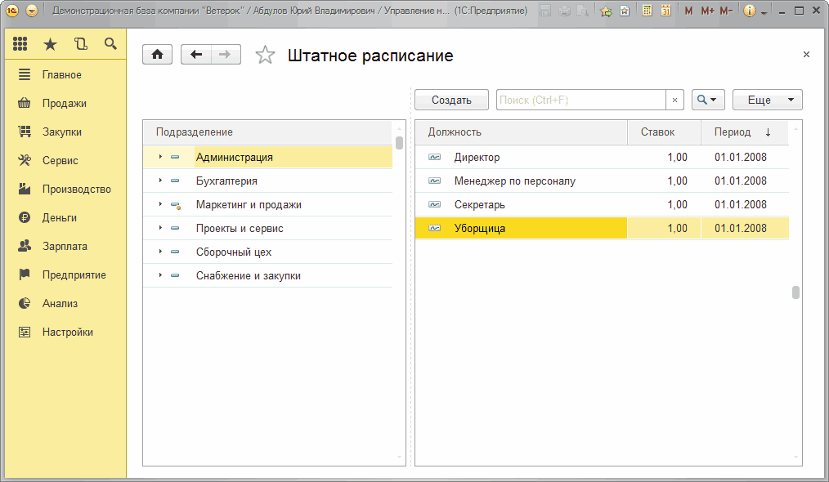829x482 pixels.
Task: Open the Еще dropdown menu
Action: (767, 100)
